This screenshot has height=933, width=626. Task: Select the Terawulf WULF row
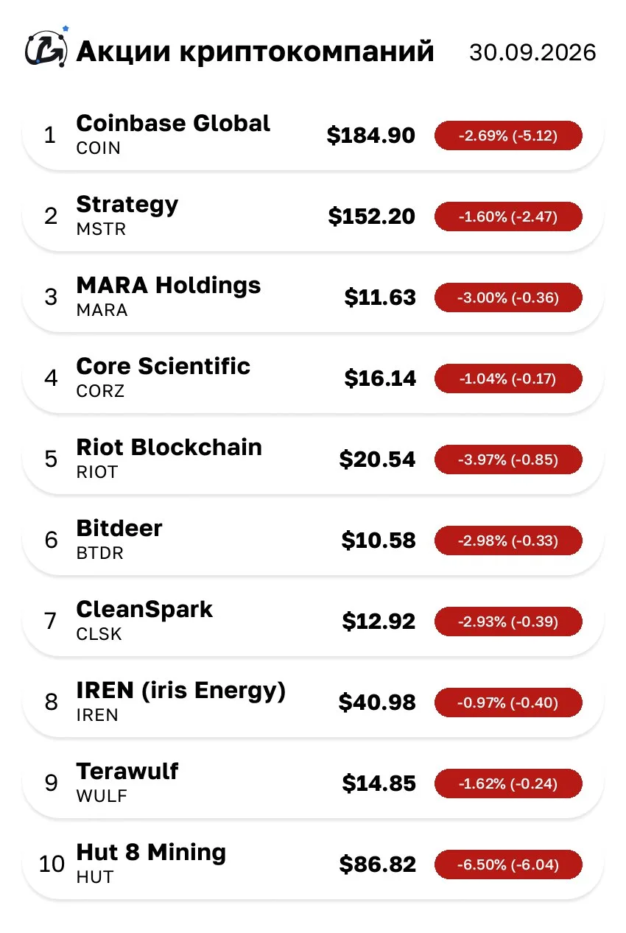point(313,784)
